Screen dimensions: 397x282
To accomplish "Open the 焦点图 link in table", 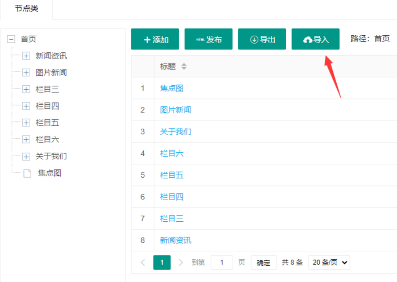I will (x=172, y=88).
